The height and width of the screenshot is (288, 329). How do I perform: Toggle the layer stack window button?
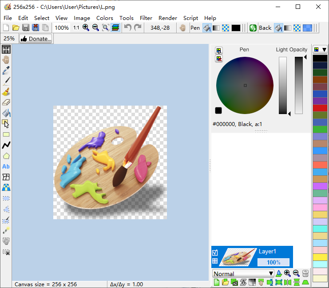(115, 28)
